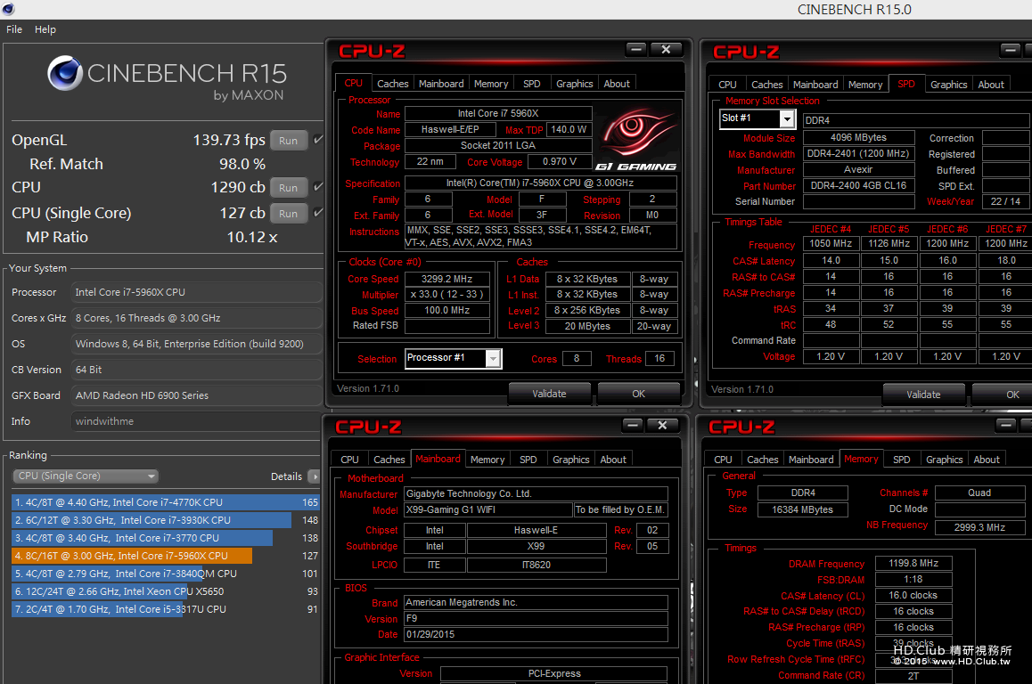Select the i7-3770 ranking entry
The height and width of the screenshot is (684, 1032).
(165, 537)
